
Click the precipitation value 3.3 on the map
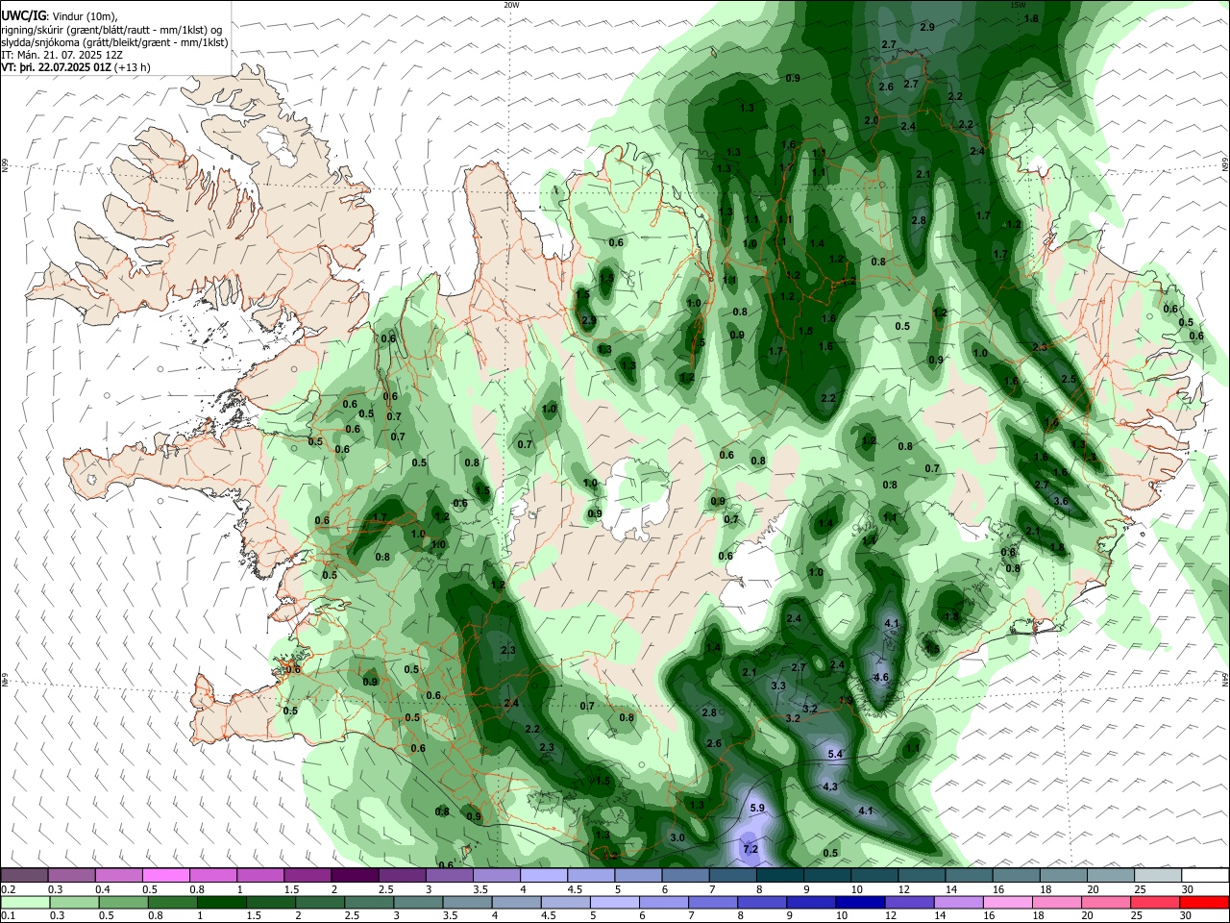coord(778,686)
